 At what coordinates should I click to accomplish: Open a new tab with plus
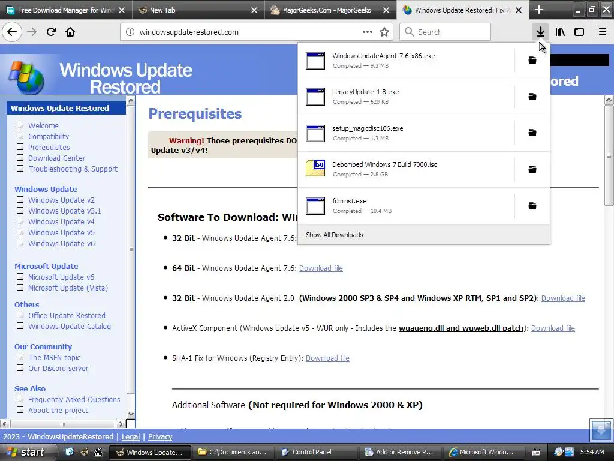(539, 10)
